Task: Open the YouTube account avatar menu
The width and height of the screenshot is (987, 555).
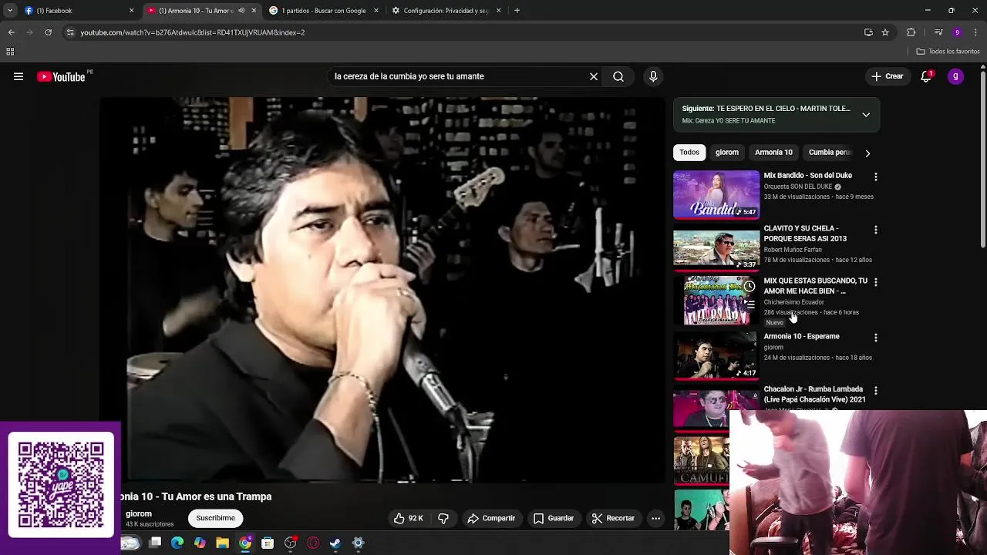Action: pyautogui.click(x=955, y=76)
